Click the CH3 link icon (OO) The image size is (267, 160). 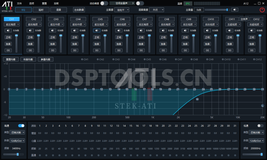[x=53, y=50]
